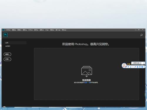Click the wrench icon in floating bar
Image resolution: width=147 pixels, height=110 pixels.
135,67
